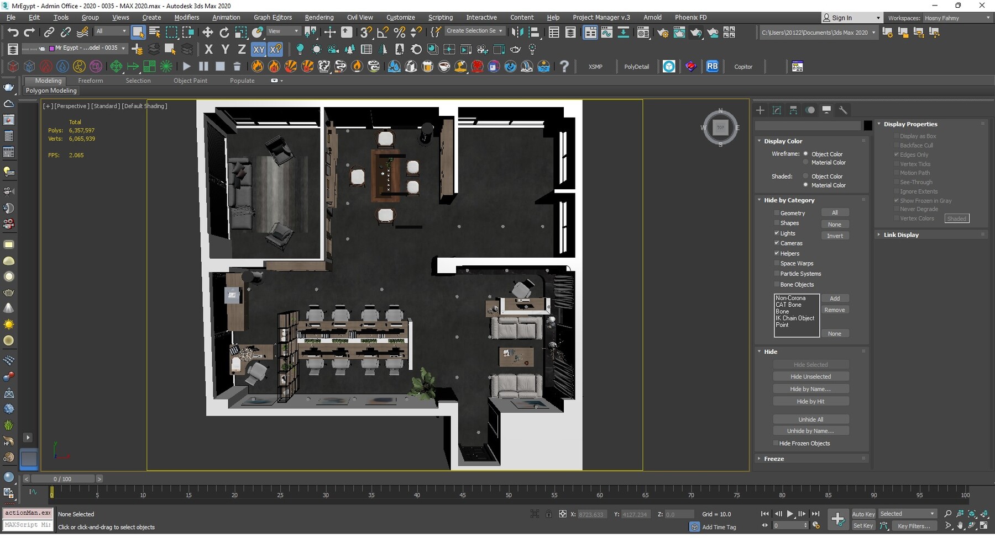Click the timeline time slider

(62, 478)
